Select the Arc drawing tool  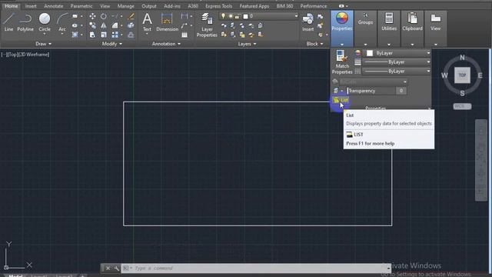pos(62,22)
